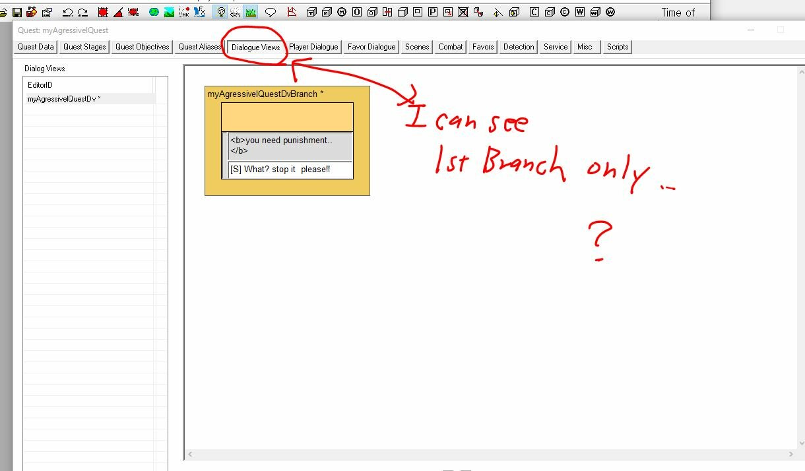The width and height of the screenshot is (805, 471).
Task: Click the square O icon
Action: point(357,13)
